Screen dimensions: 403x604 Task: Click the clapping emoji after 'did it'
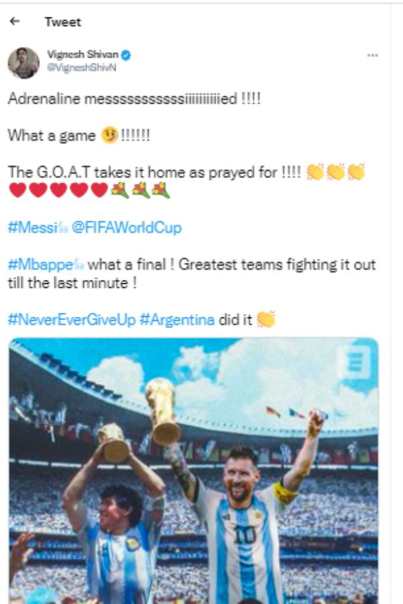pos(266,319)
